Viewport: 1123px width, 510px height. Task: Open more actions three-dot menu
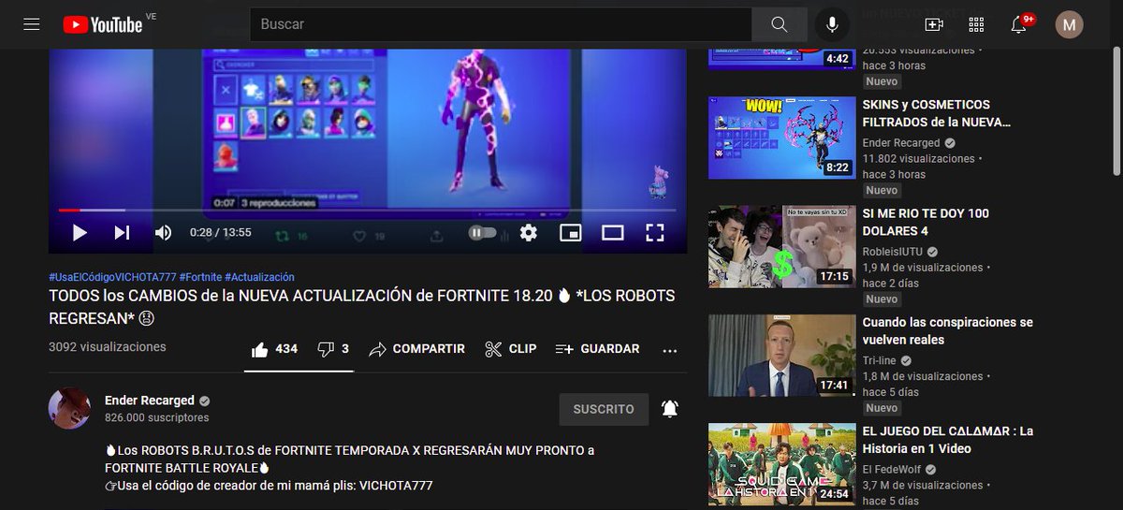pyautogui.click(x=669, y=350)
